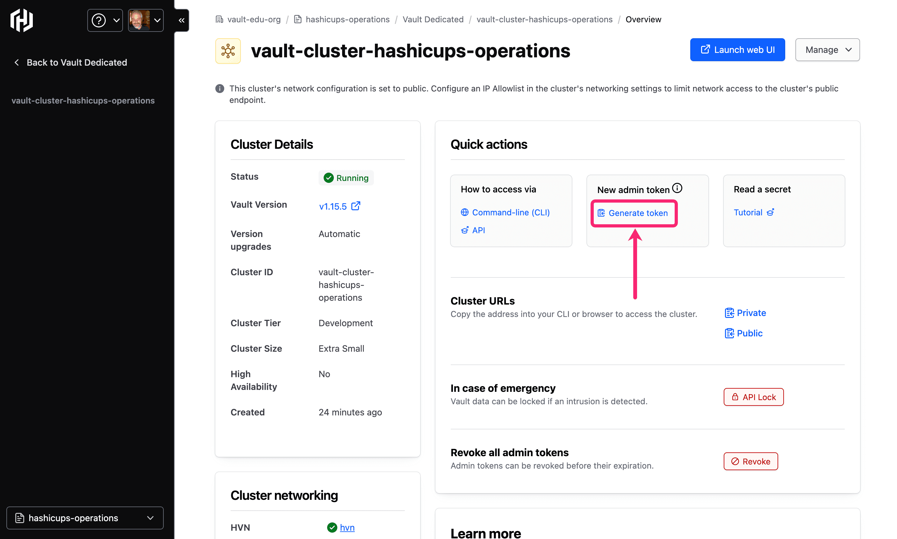Screen dimensions: 897x539
Task: Click the Cluster Tier value Development
Action: coord(345,323)
